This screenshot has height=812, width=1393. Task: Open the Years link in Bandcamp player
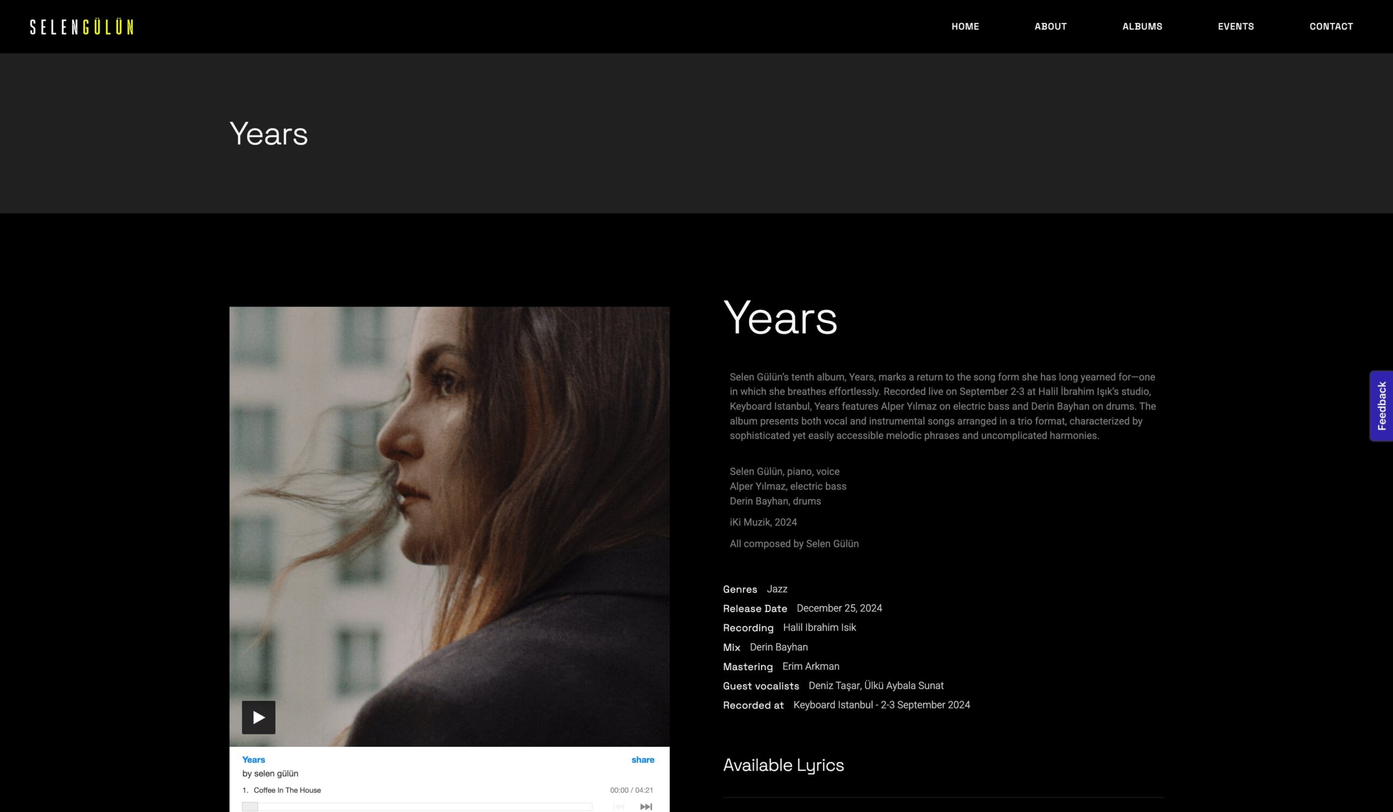coord(254,760)
